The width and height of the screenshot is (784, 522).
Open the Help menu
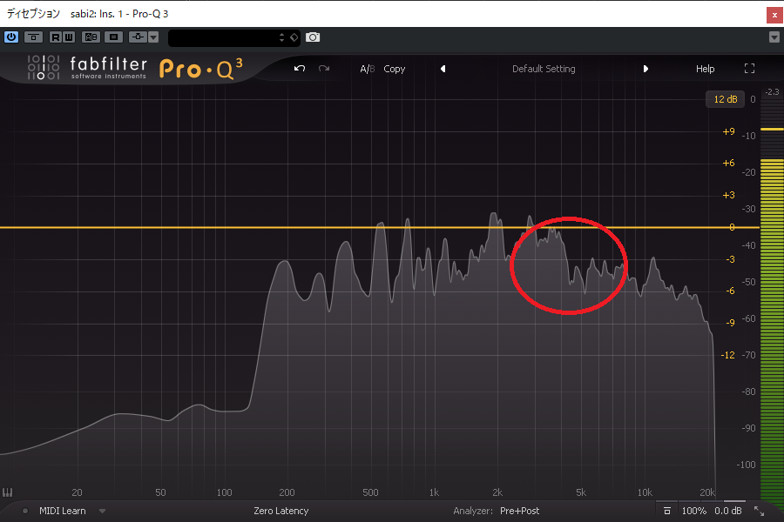point(705,69)
